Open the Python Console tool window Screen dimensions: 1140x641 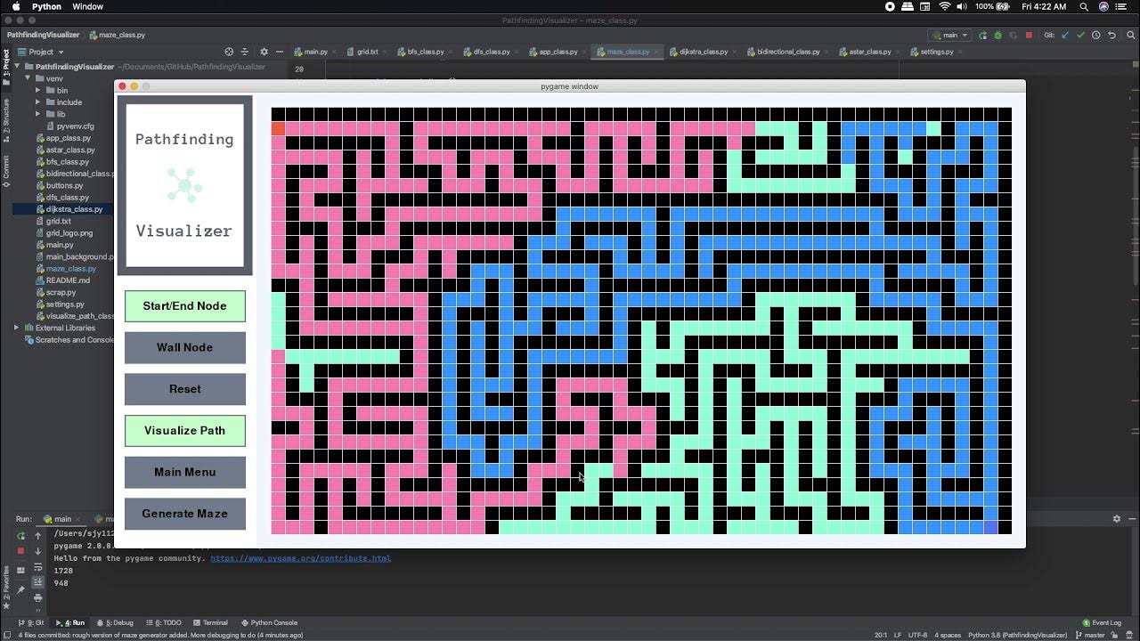click(x=269, y=623)
